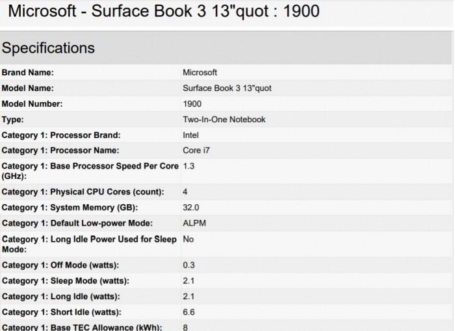
Task: Select the Off Mode 0.3 watts value
Action: pos(188,265)
